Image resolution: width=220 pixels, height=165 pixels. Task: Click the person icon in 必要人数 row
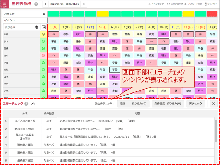tap(44, 14)
